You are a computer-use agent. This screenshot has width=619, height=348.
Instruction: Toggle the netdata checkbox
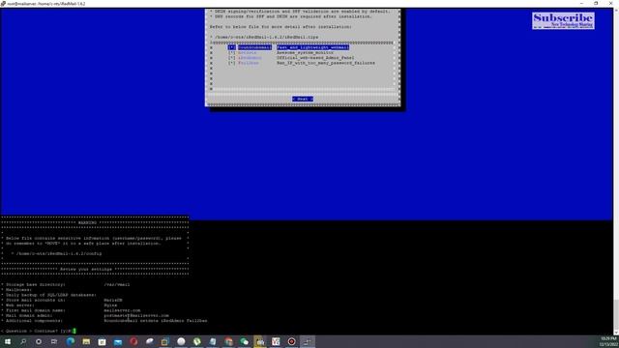point(232,52)
